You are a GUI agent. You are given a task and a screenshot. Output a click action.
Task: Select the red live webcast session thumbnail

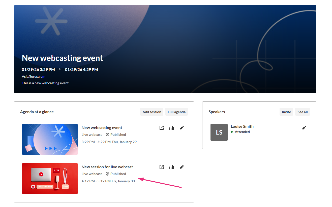point(50,179)
